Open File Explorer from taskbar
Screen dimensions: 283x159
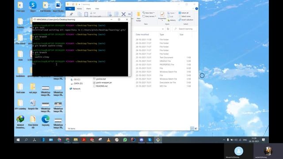tap(76, 140)
